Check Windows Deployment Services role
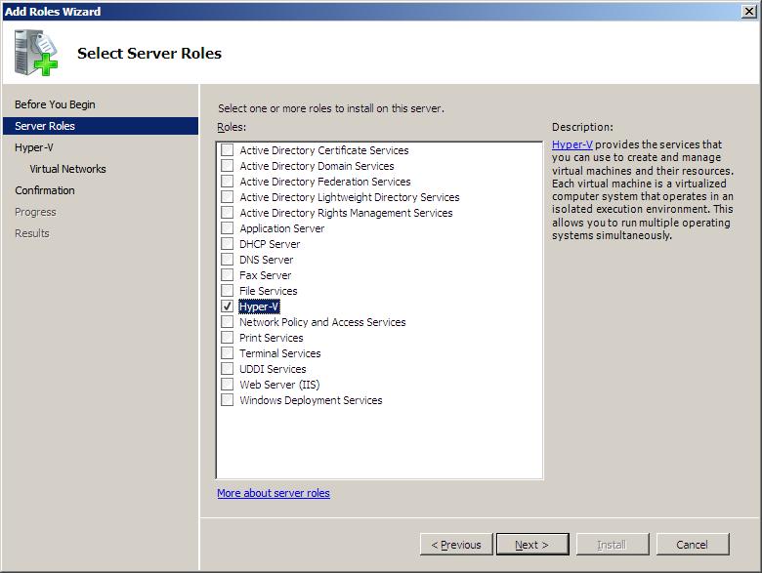The height and width of the screenshot is (573, 762). click(227, 400)
